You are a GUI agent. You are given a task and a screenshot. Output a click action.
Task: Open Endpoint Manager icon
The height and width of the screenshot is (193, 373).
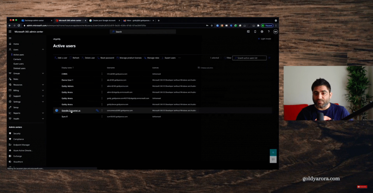click(10, 145)
